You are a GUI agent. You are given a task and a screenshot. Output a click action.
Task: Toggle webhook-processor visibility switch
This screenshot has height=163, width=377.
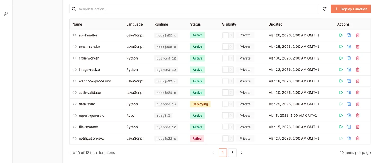[x=228, y=81]
